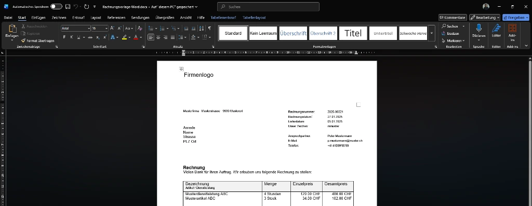
Task: Decrease paragraph indent
Action: coord(187,29)
